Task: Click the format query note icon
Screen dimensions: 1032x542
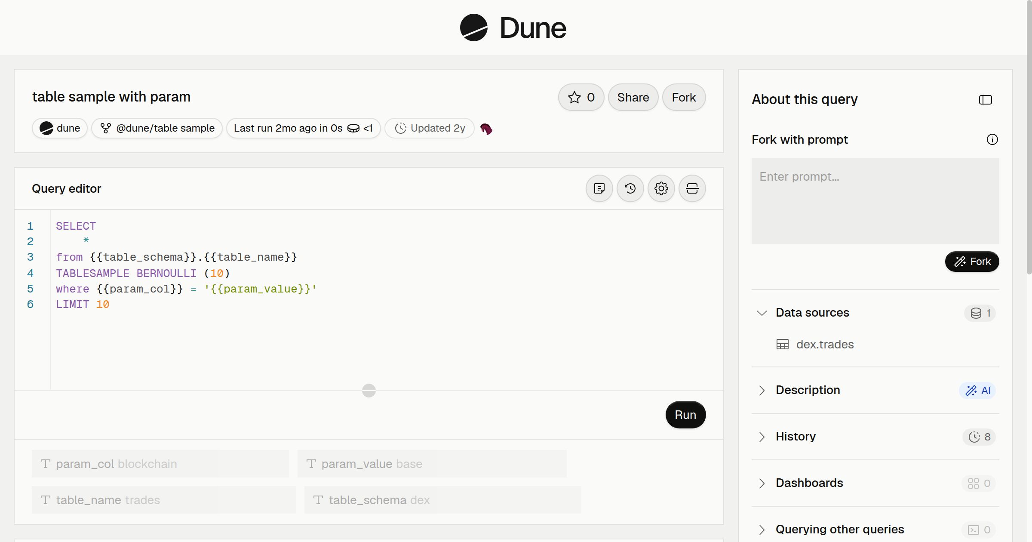Action: click(599, 188)
